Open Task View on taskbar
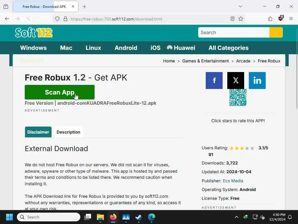Image resolution: width=298 pixels, height=224 pixels. [x=88, y=217]
